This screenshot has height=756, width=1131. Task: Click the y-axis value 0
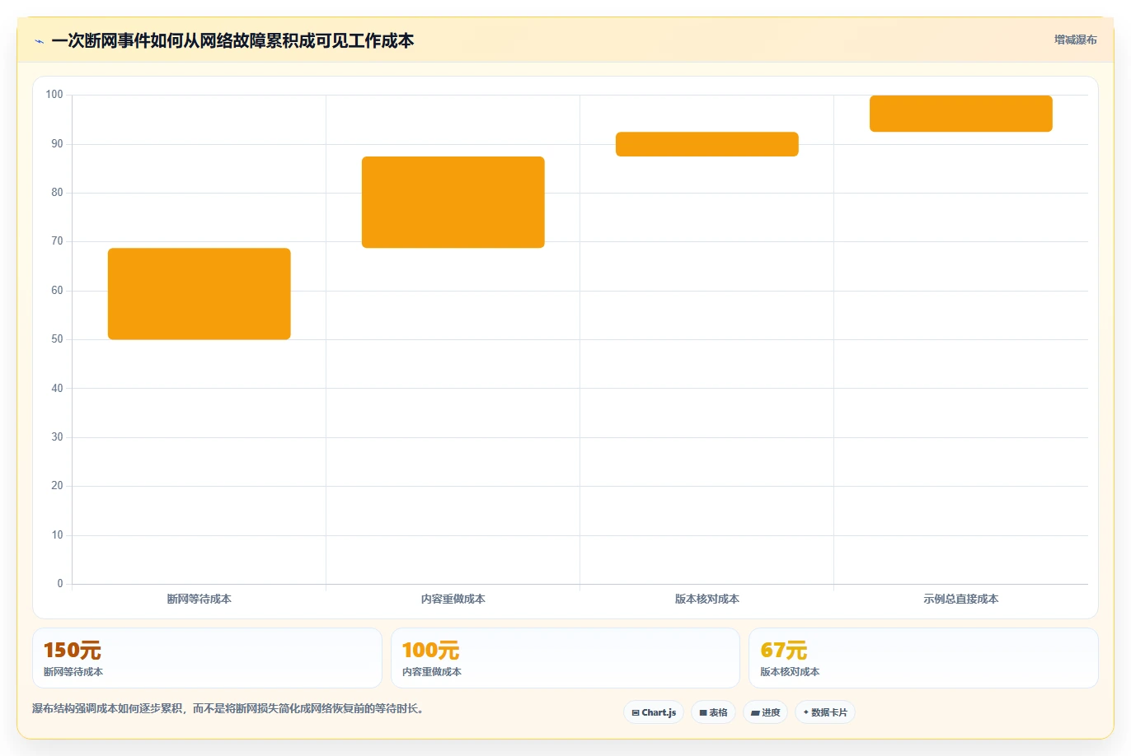click(x=60, y=584)
